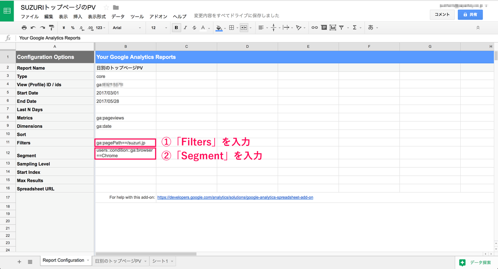Click the insert comment icon in toolbar

(323, 28)
